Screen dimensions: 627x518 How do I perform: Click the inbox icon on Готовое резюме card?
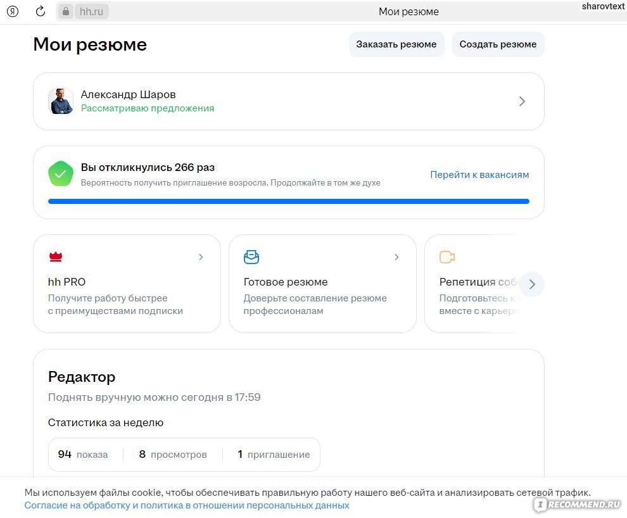pos(251,256)
